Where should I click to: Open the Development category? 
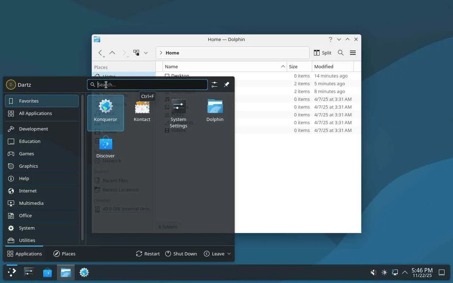coord(42,129)
